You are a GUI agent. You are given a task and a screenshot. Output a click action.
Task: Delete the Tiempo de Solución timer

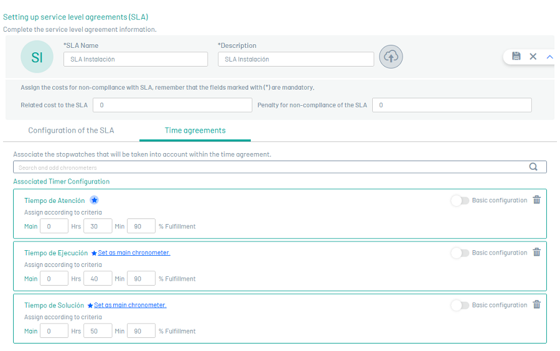tap(537, 304)
